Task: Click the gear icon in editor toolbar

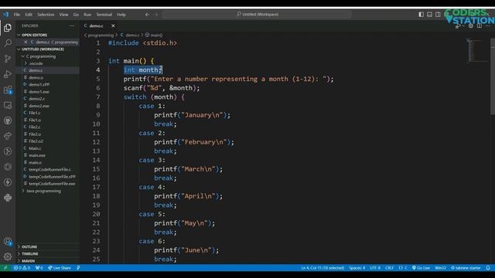Action: click(x=471, y=25)
